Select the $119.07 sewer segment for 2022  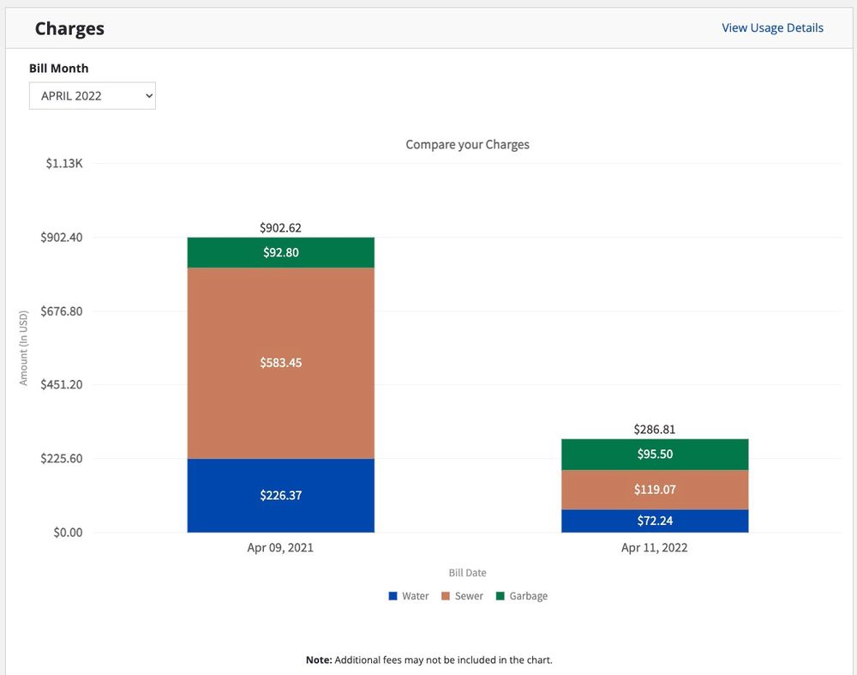point(655,490)
